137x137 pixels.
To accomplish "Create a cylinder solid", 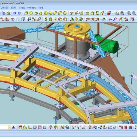I will (31, 13).
